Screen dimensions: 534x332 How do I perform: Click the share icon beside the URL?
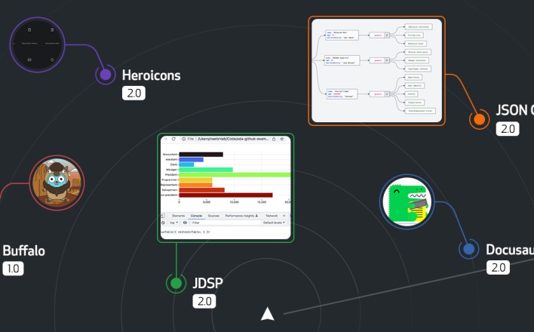(274, 139)
